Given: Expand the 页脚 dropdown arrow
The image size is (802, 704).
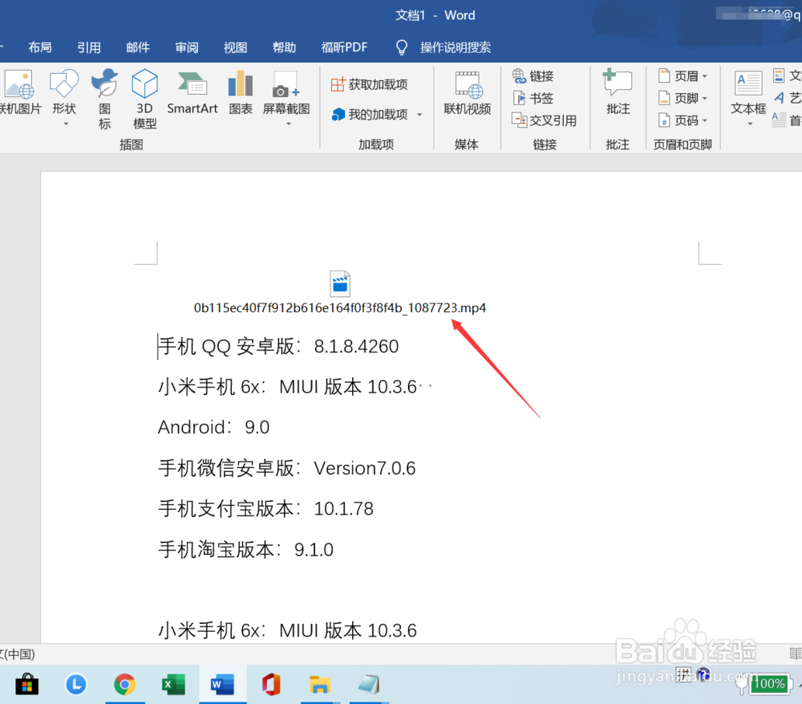Looking at the screenshot, I should coord(705,98).
